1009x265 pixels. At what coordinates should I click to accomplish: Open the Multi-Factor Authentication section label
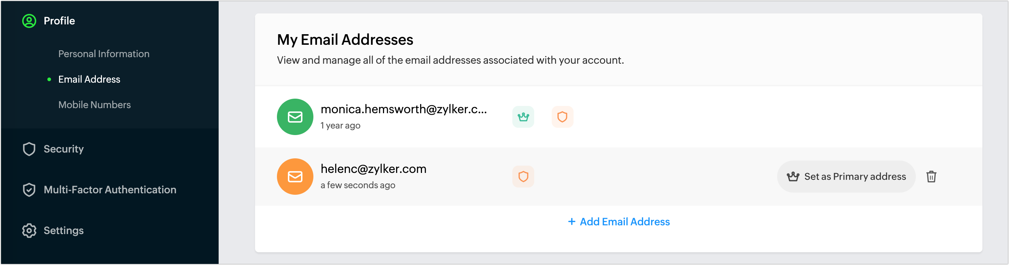110,190
